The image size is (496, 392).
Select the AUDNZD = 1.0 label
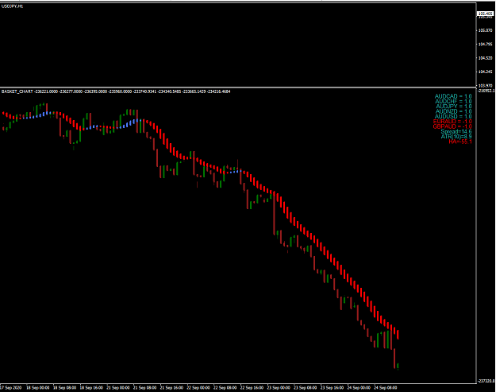pyautogui.click(x=453, y=111)
